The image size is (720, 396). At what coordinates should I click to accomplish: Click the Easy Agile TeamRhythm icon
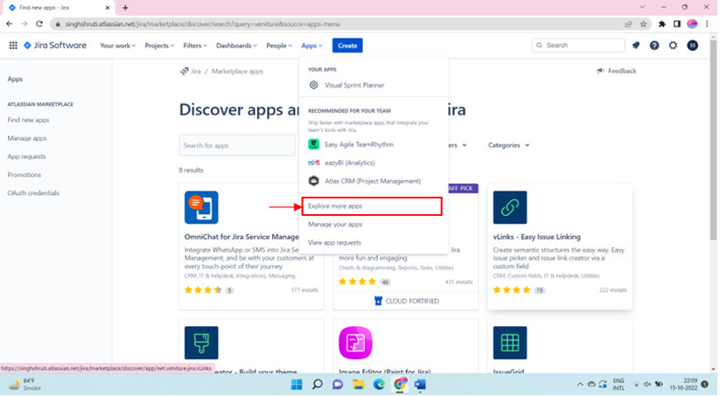(x=315, y=144)
